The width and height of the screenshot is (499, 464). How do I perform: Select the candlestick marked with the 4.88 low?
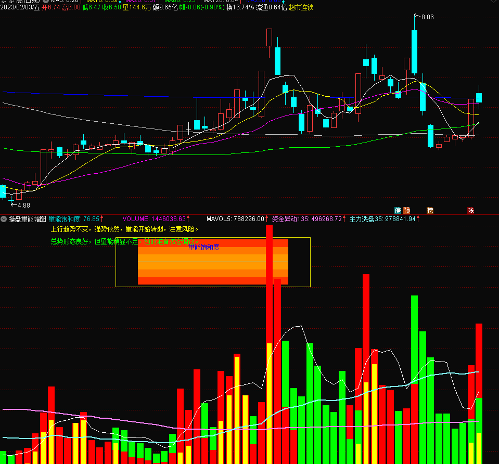[x=11, y=201]
